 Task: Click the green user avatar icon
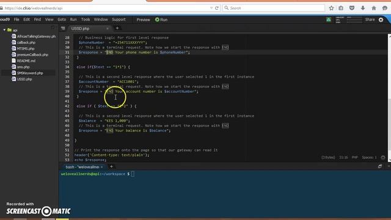(x=329, y=20)
